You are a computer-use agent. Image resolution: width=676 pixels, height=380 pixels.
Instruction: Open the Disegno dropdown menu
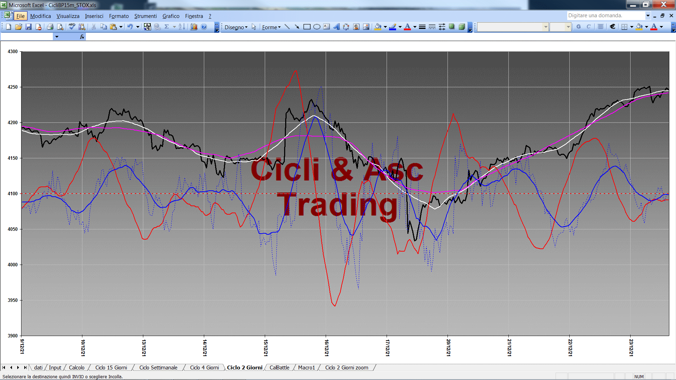pyautogui.click(x=236, y=27)
